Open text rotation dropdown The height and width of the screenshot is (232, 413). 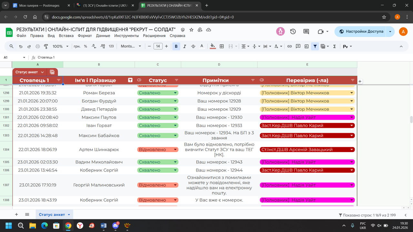coord(278,46)
